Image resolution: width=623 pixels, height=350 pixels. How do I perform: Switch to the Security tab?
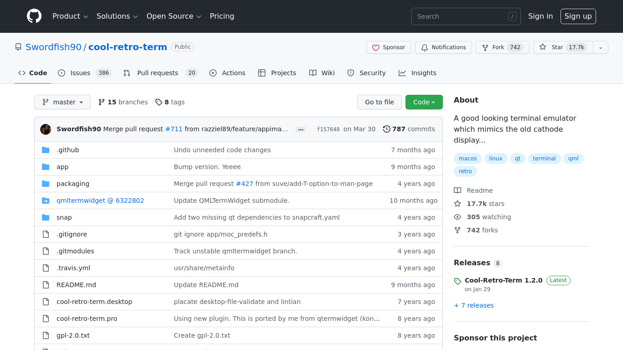point(366,73)
